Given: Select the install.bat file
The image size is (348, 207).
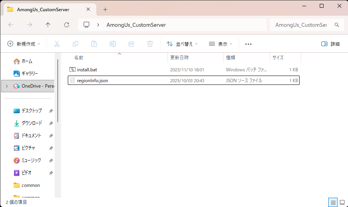Looking at the screenshot, I should coord(86,70).
